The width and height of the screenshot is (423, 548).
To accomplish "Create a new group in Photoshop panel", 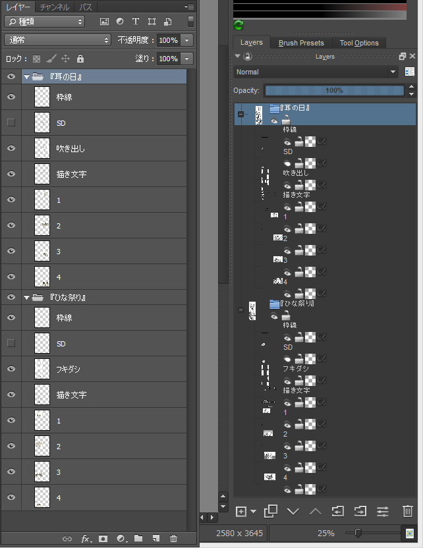I will click(x=138, y=538).
